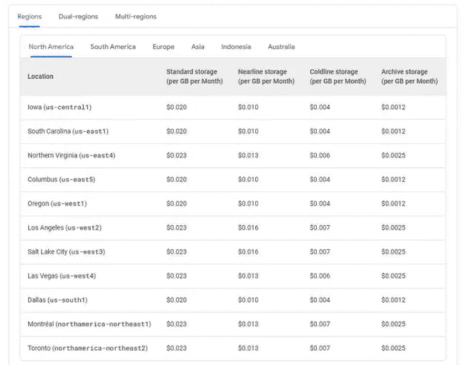Viewport: 463px width, 366px height.
Task: Open the Dual-regions tab
Action: (x=78, y=17)
